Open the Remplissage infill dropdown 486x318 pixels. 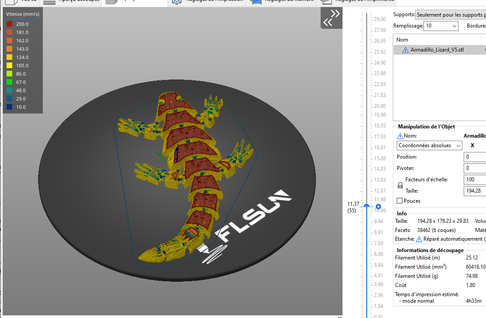click(441, 26)
